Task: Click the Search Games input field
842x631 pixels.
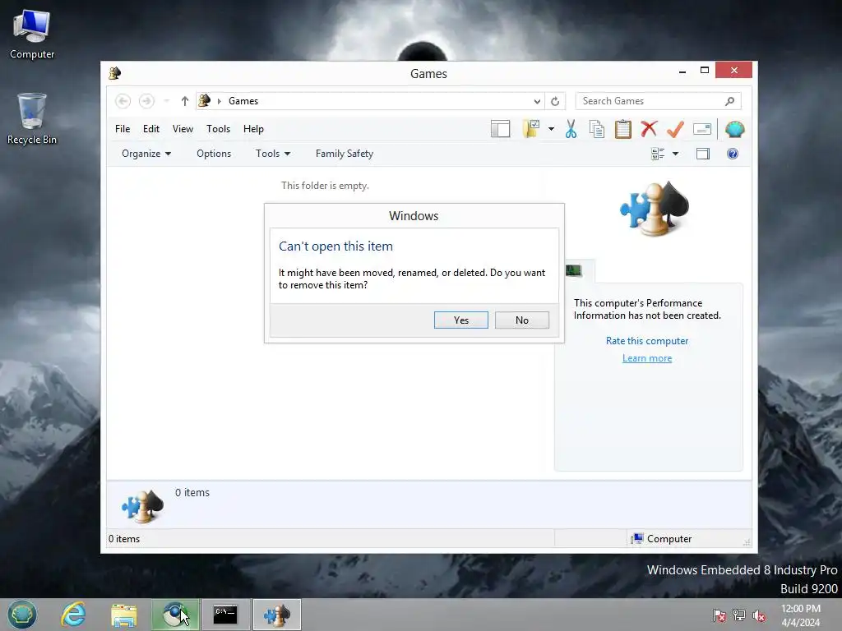Action: [x=658, y=101]
